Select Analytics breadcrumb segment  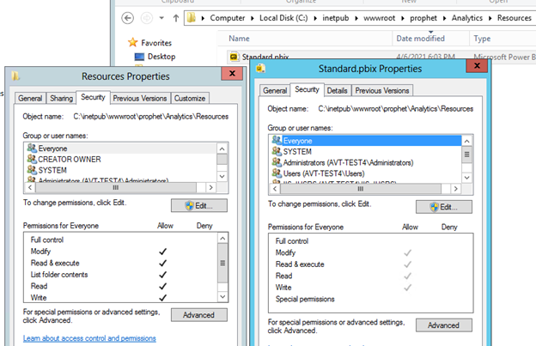coord(467,18)
